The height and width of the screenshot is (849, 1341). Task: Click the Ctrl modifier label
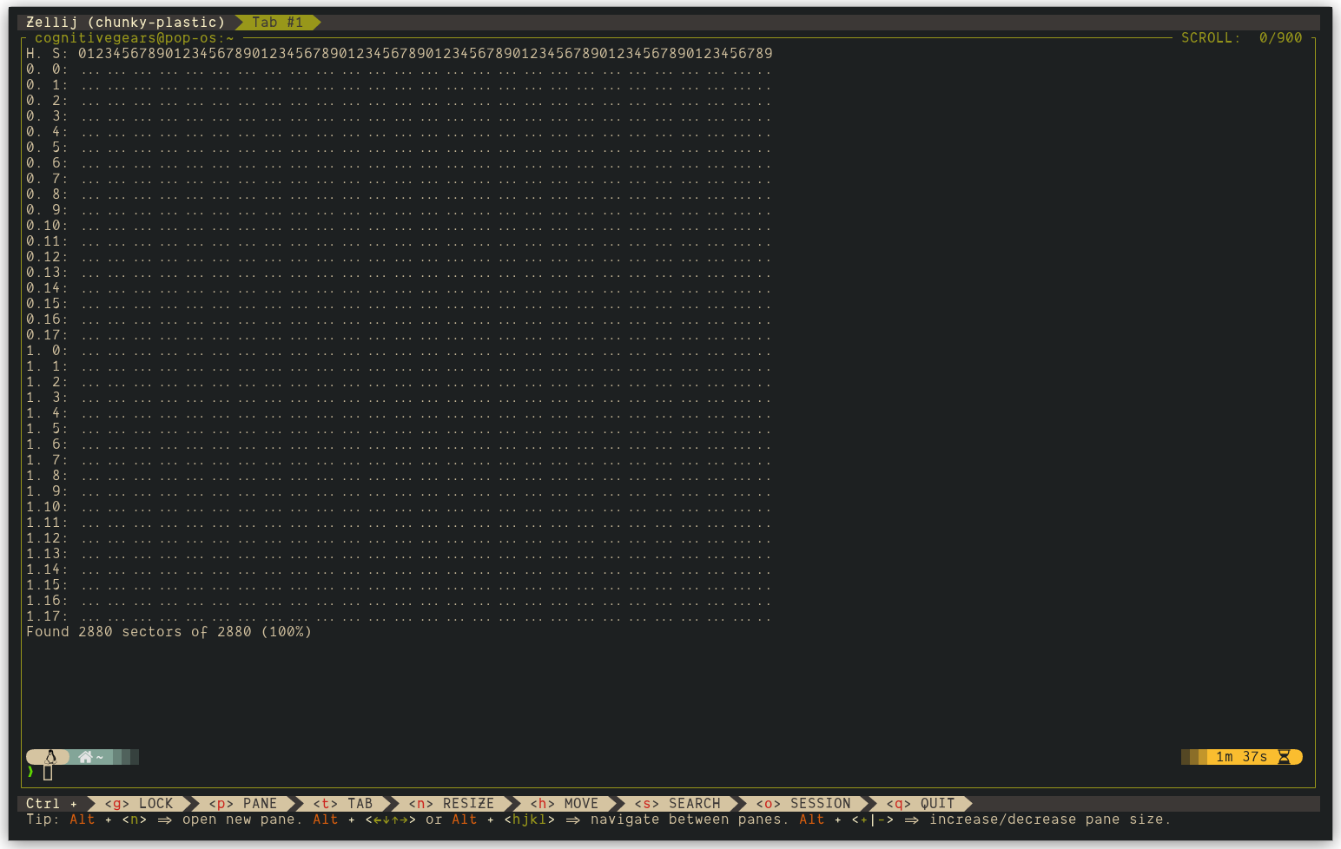[43, 804]
